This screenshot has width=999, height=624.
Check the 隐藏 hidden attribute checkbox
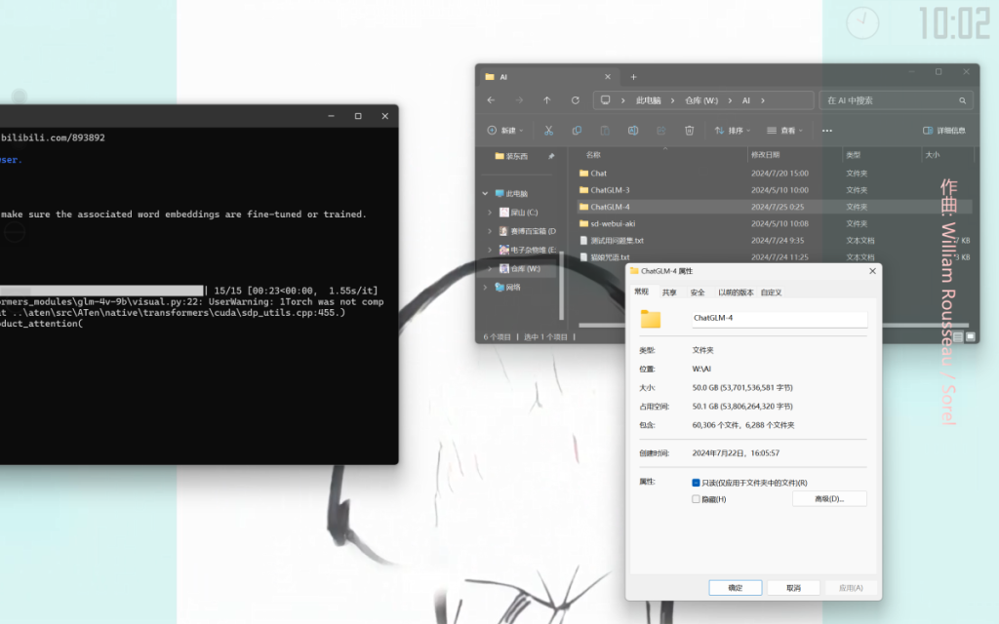[696, 499]
